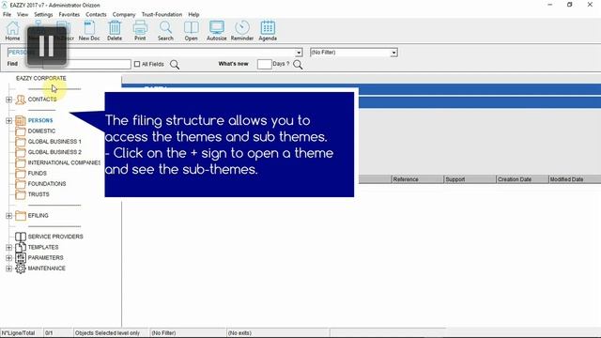Select GLOBAL BUSINESS 2 sub-theme
Image resolution: width=601 pixels, height=338 pixels.
pos(54,152)
